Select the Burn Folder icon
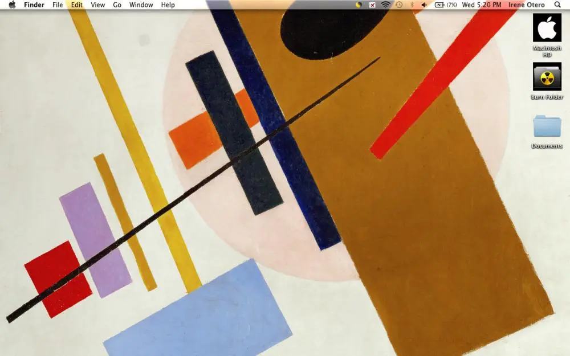Viewport: 570px width, 356px height. click(547, 77)
